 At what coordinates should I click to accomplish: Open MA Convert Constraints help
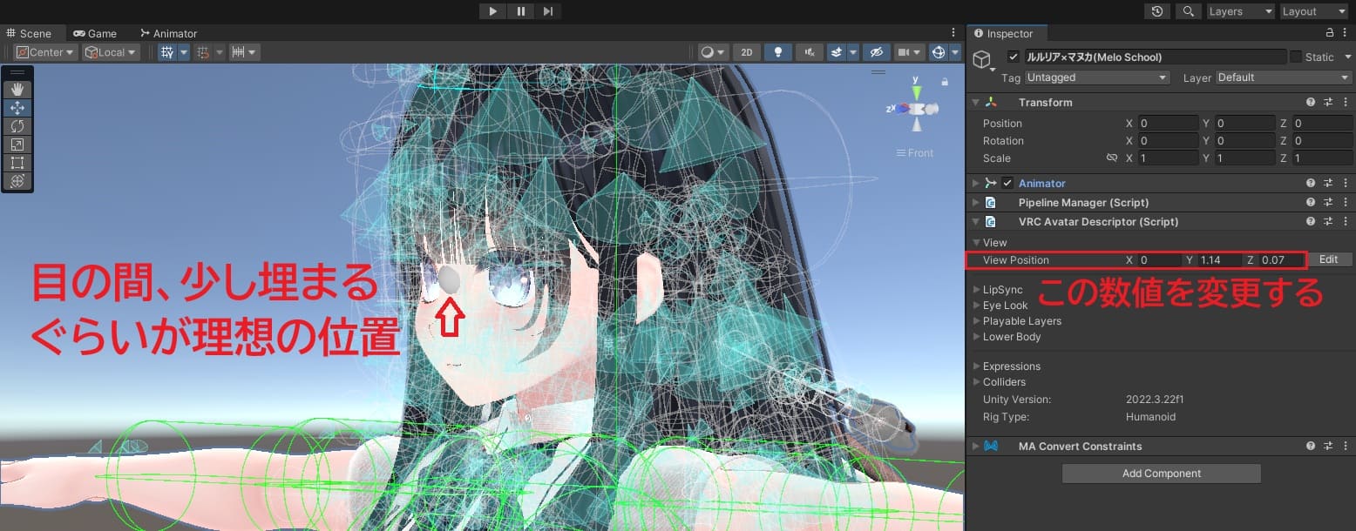click(1310, 447)
